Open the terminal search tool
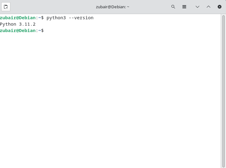Image resolution: width=226 pixels, height=168 pixels. click(173, 7)
